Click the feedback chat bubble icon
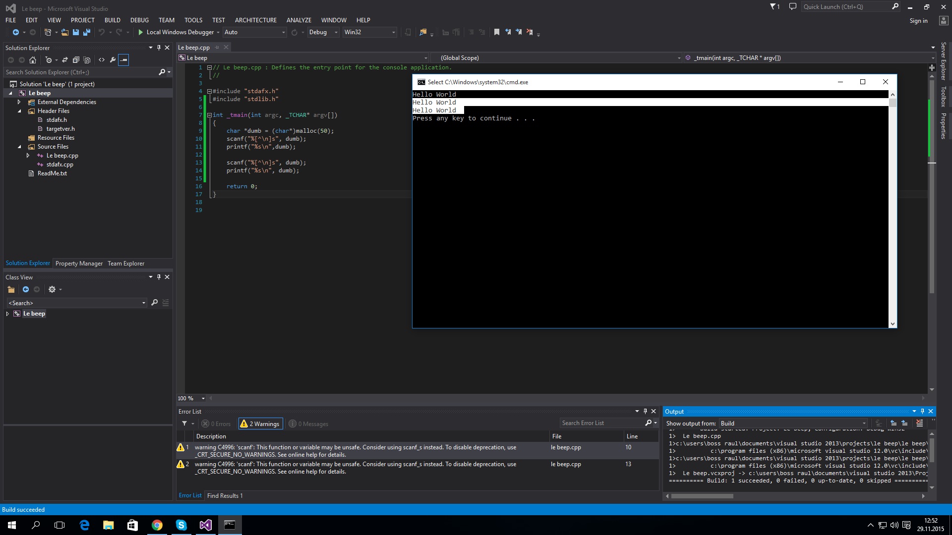 click(x=792, y=7)
